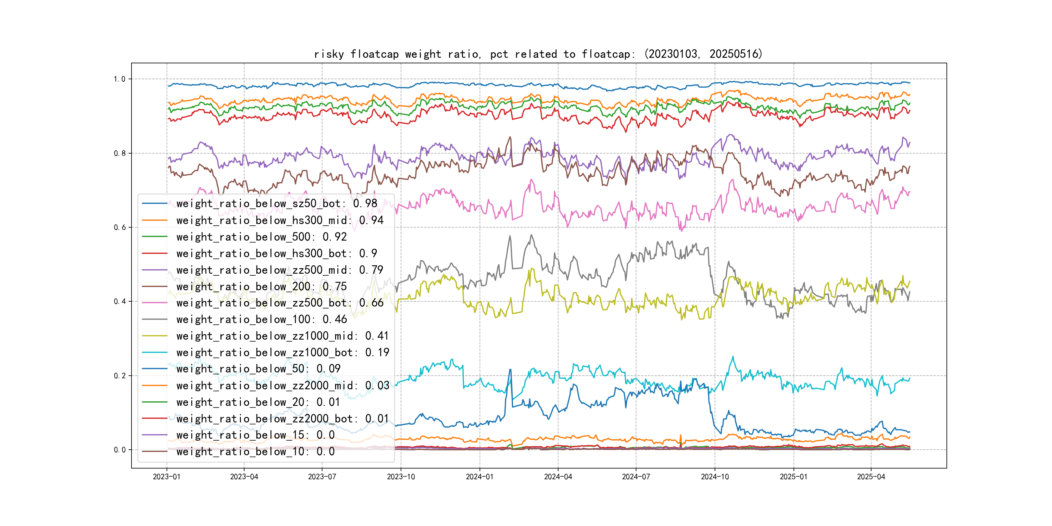Click the weight_ratio_below_zz2000_mid legend entry

coord(282,385)
